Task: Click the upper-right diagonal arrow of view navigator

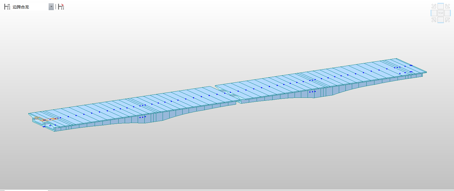Action: coord(448,6)
